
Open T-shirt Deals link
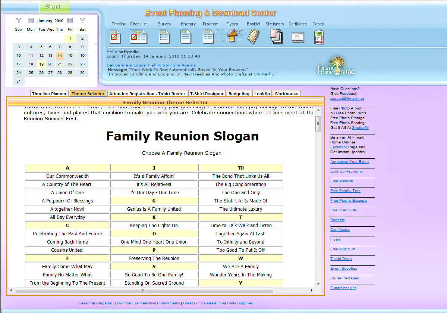click(341, 259)
